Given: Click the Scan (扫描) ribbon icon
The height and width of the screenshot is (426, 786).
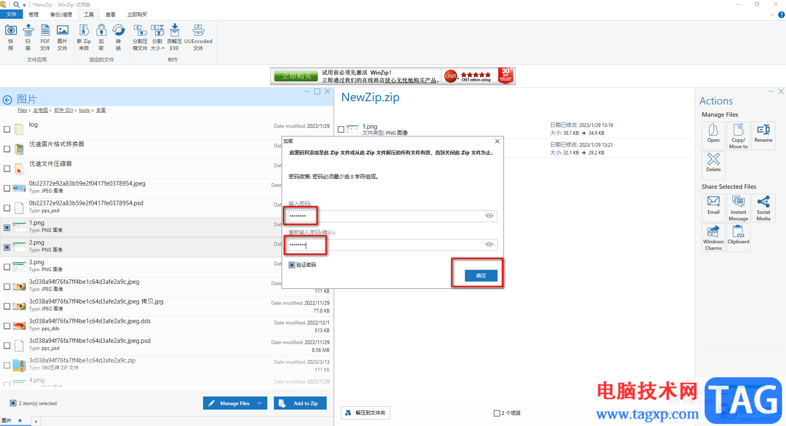Looking at the screenshot, I should pyautogui.click(x=28, y=37).
